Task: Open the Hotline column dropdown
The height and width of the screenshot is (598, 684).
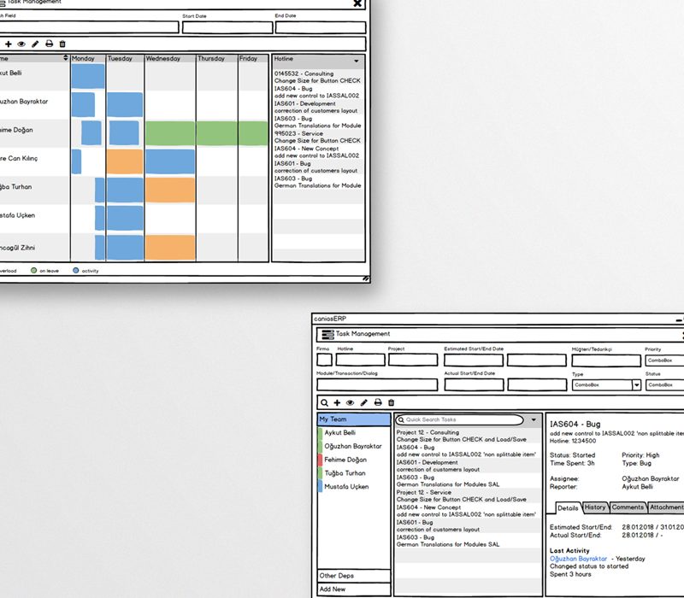Action: (x=357, y=61)
